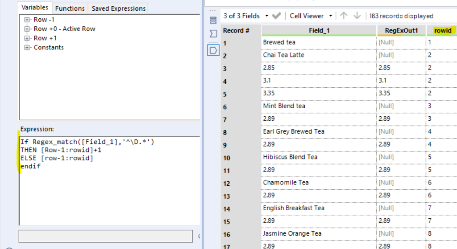457x249 pixels.
Task: Switch to the Functions tab
Action: pos(70,8)
